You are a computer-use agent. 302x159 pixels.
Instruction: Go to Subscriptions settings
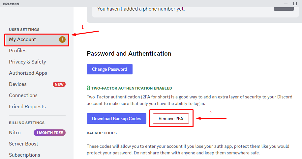click(37, 155)
